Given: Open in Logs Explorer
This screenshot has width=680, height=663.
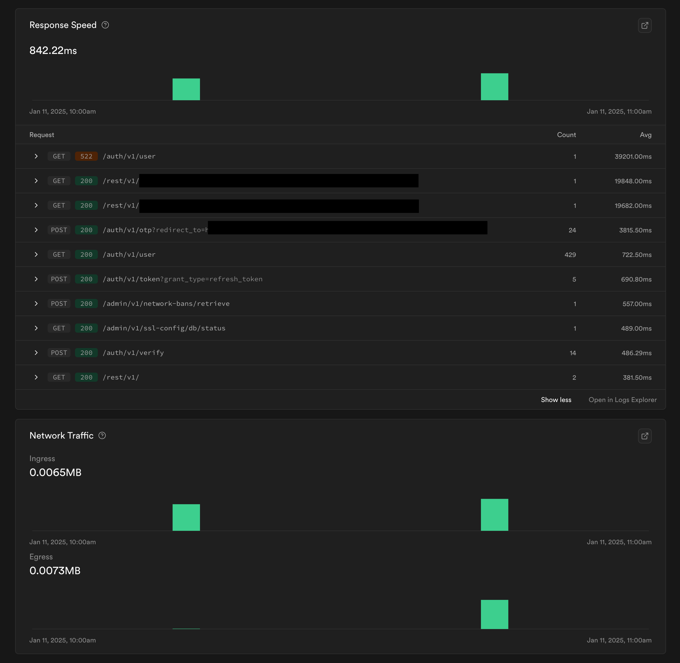Looking at the screenshot, I should point(622,399).
